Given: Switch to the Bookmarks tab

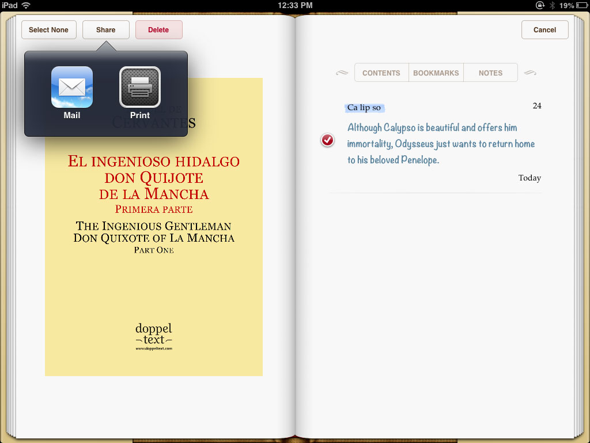Looking at the screenshot, I should point(436,73).
